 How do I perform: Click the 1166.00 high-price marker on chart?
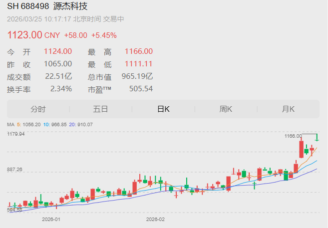point(293,136)
